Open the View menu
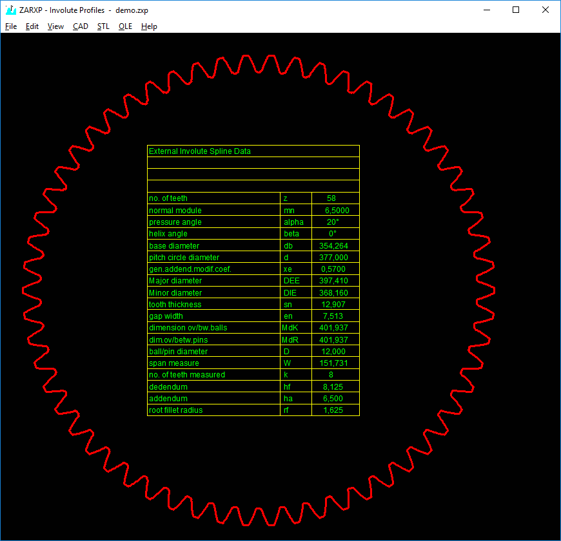561x541 pixels. (55, 26)
